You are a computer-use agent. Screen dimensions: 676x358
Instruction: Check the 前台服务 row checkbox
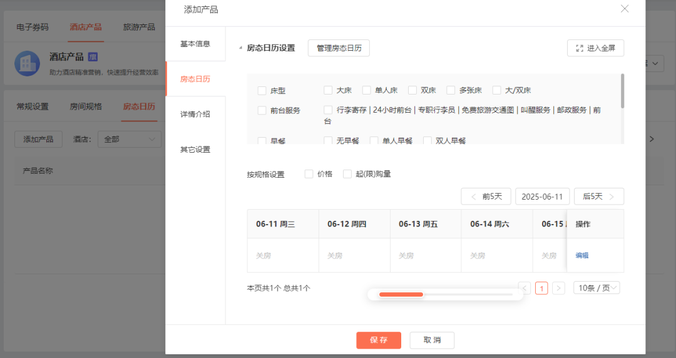(262, 110)
